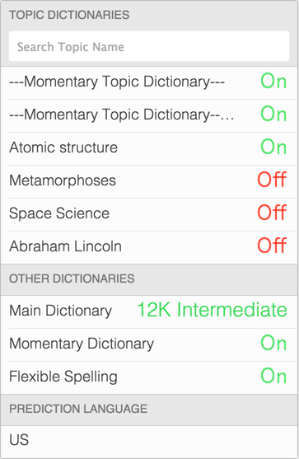Toggle On status of untruncated Momentary Topic Dictionary row
The height and width of the screenshot is (459, 299).
[273, 82]
